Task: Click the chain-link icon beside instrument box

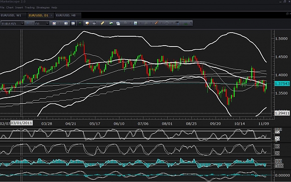Action: (x=28, y=23)
